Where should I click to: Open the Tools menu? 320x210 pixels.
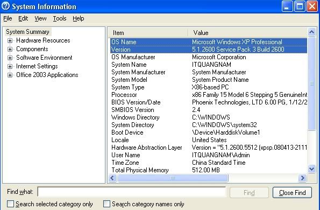click(60, 18)
